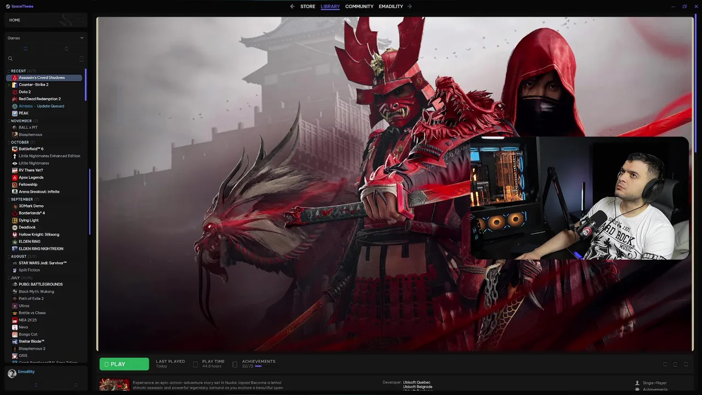Select Split Fiction in list
702x395 pixels.
coord(30,270)
